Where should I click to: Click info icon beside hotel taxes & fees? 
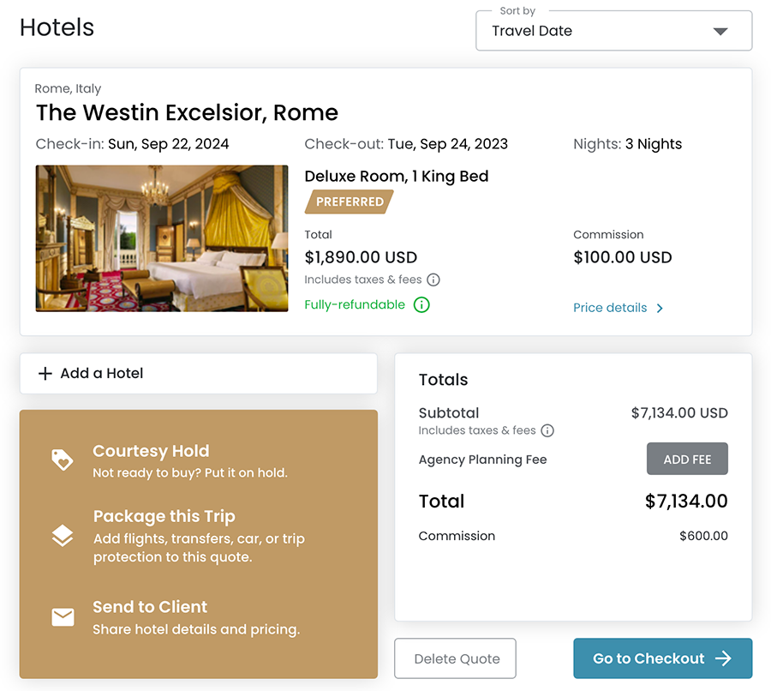coord(433,279)
